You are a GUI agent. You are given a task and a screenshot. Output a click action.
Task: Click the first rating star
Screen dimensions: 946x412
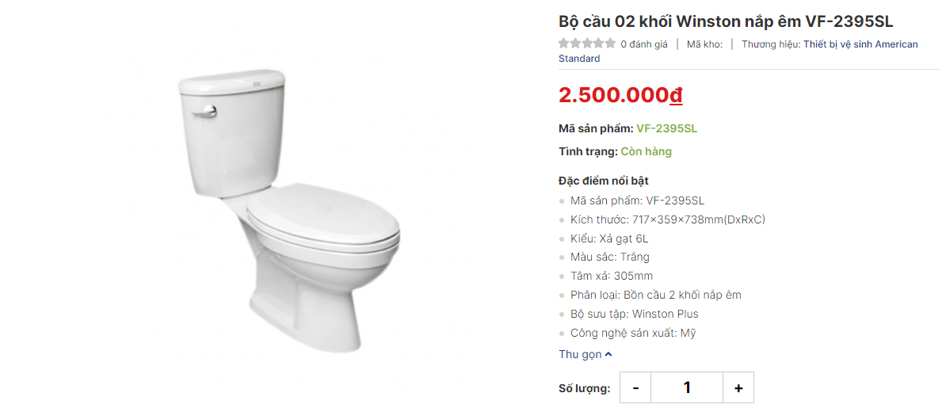click(563, 44)
